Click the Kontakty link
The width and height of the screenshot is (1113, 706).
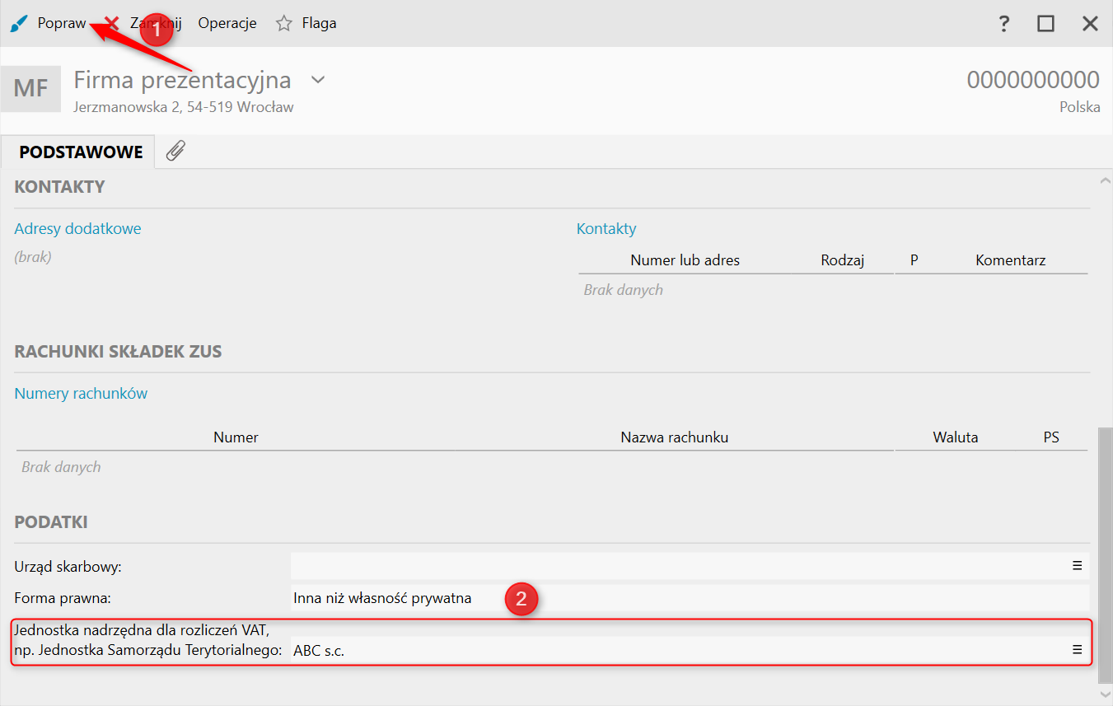tap(606, 229)
